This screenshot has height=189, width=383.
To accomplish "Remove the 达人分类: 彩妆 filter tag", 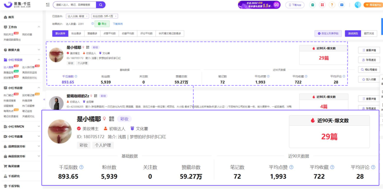I will click(x=87, y=16).
